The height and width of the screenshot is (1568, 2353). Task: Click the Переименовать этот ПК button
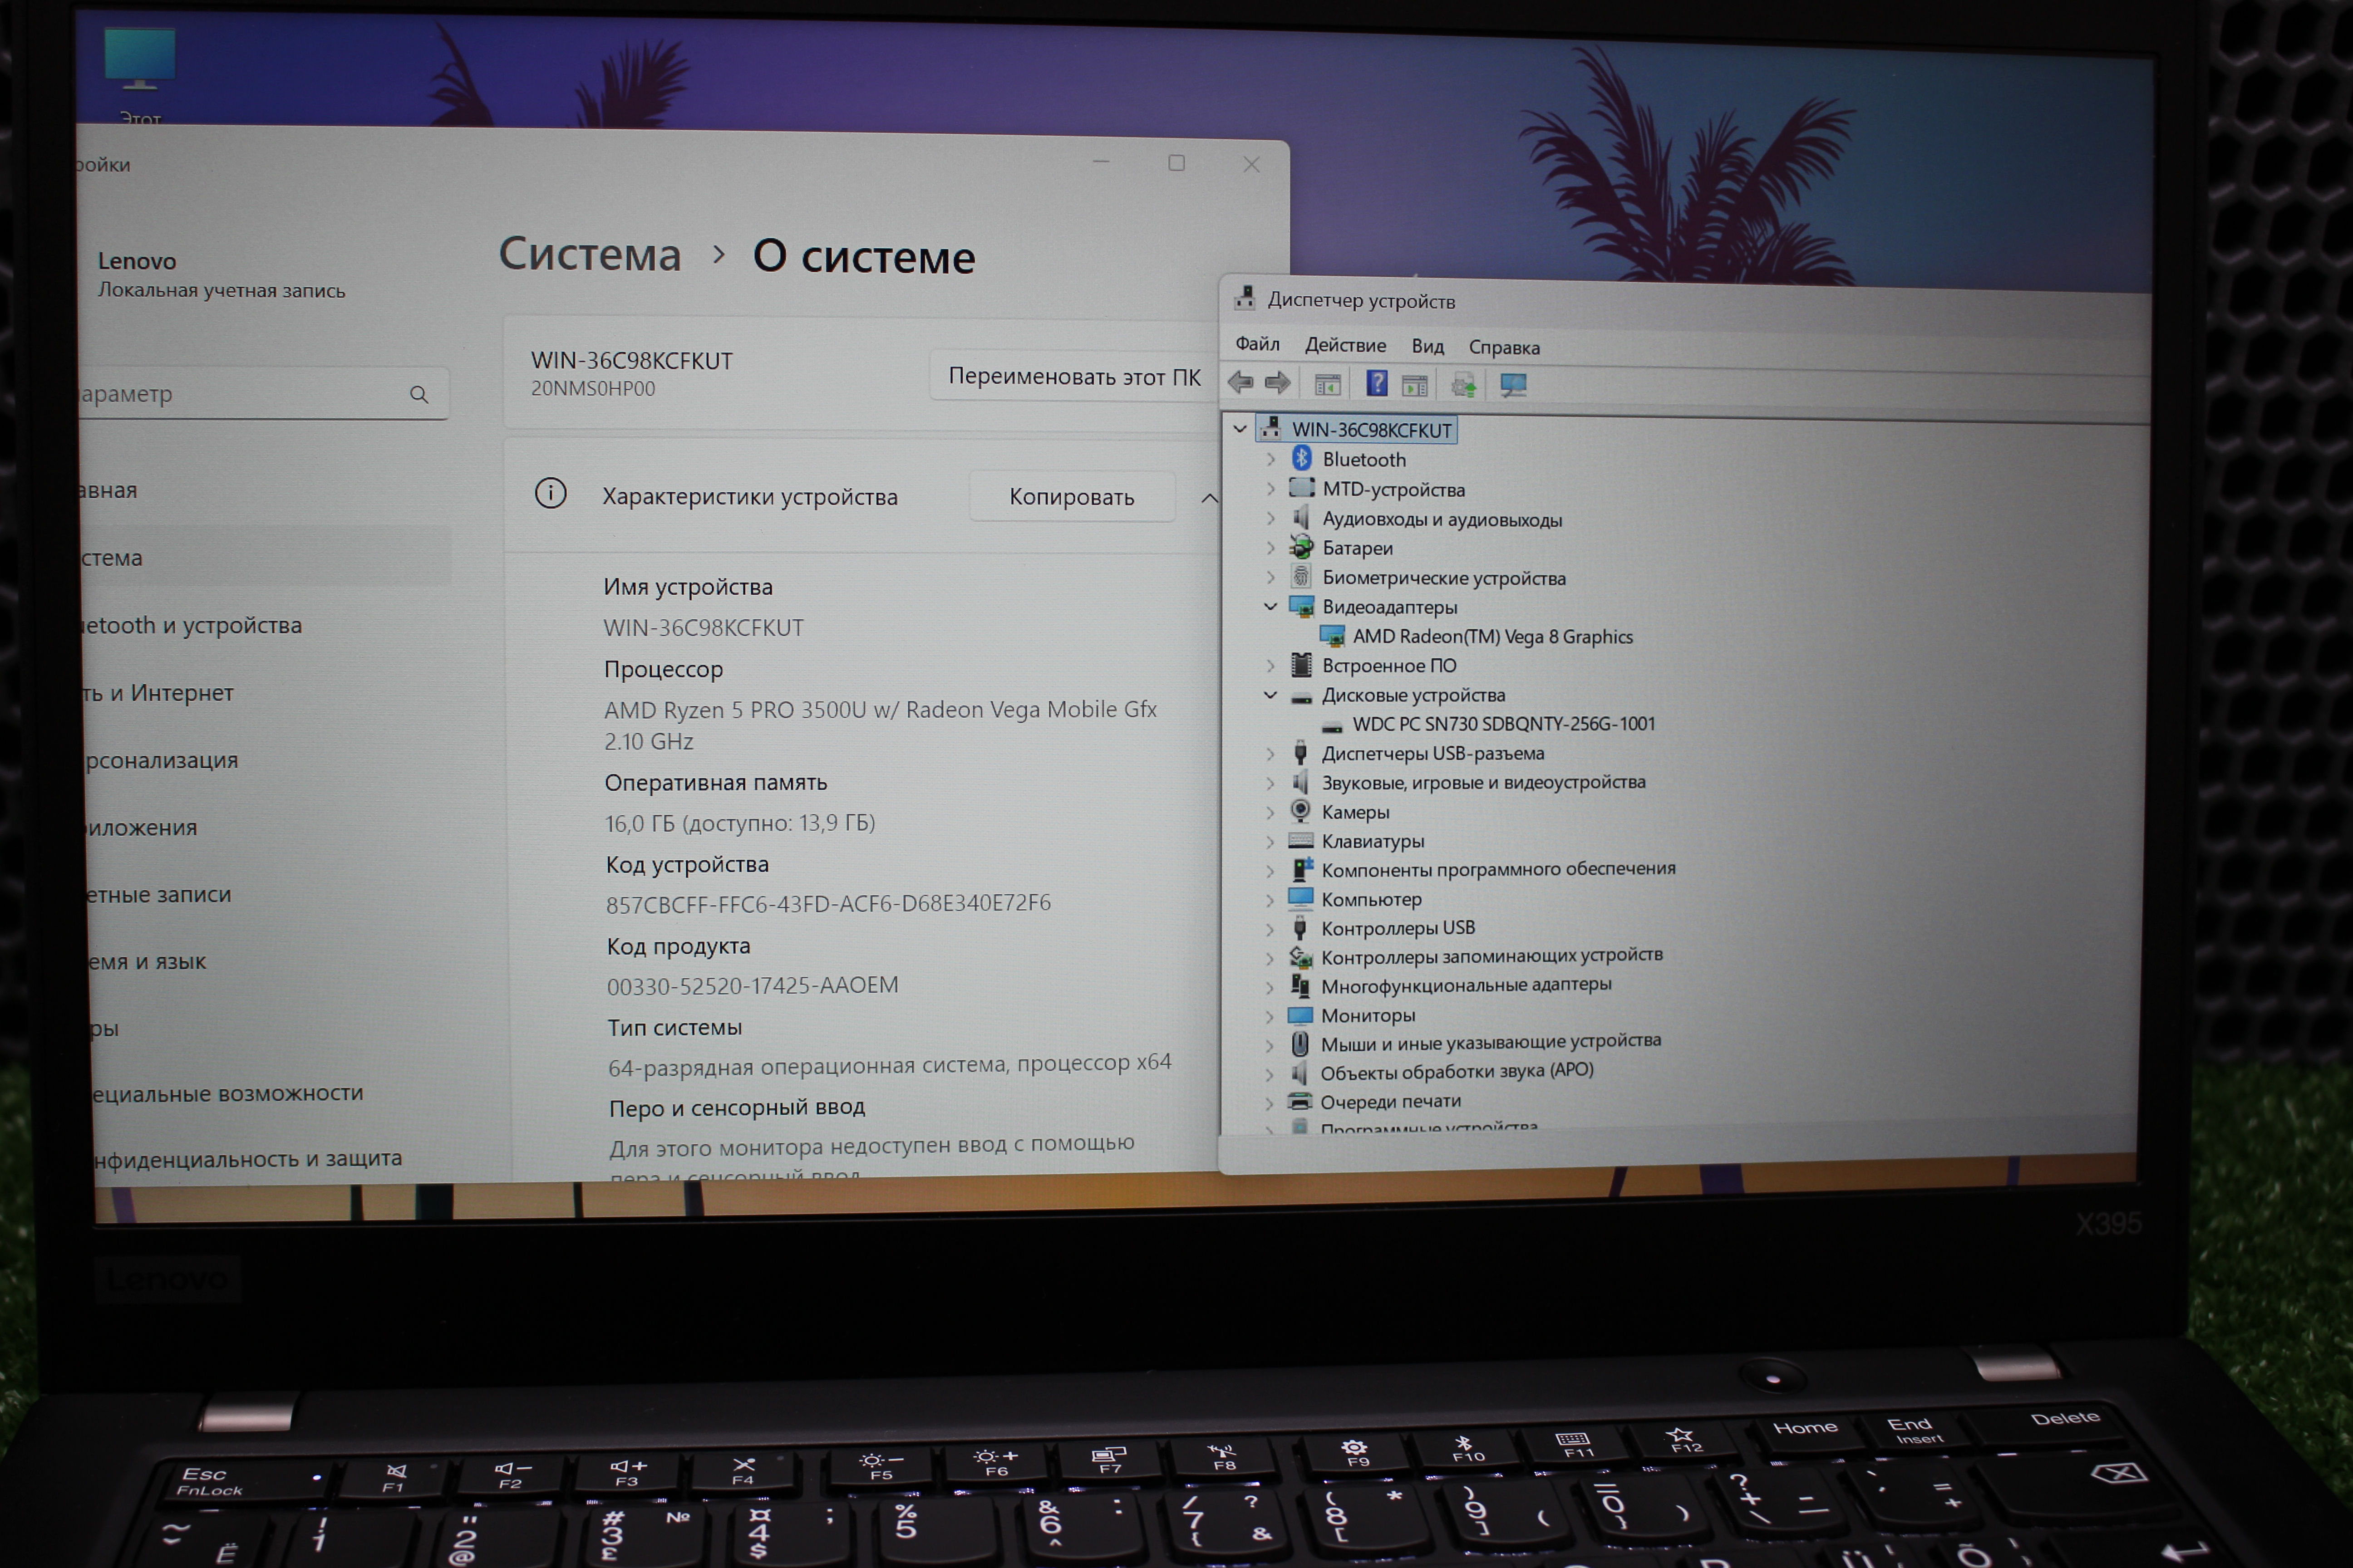tap(1073, 377)
